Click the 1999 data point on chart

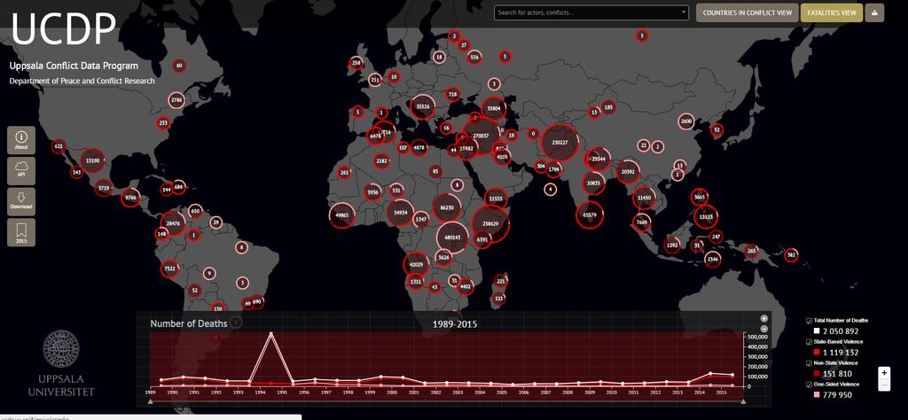[x=380, y=377]
